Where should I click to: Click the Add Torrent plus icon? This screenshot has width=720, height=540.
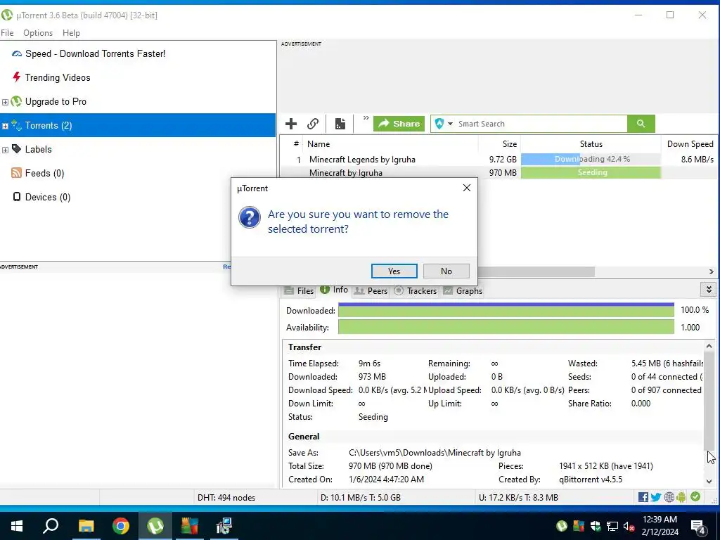coord(290,124)
